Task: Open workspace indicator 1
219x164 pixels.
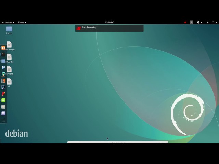Action: click(191, 22)
